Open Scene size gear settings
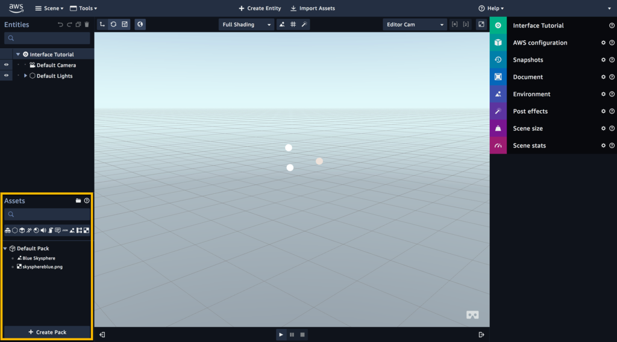The width and height of the screenshot is (617, 342). 603,128
